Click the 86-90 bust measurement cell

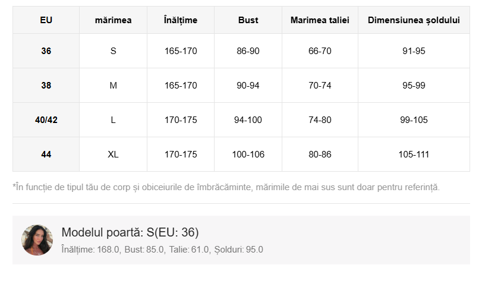click(248, 51)
